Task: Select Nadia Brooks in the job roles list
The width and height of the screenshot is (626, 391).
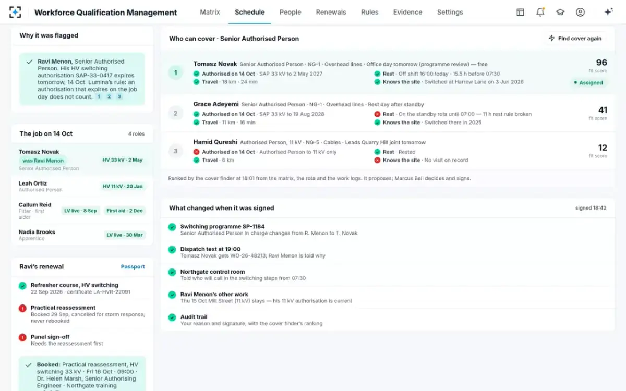Action: pyautogui.click(x=82, y=235)
